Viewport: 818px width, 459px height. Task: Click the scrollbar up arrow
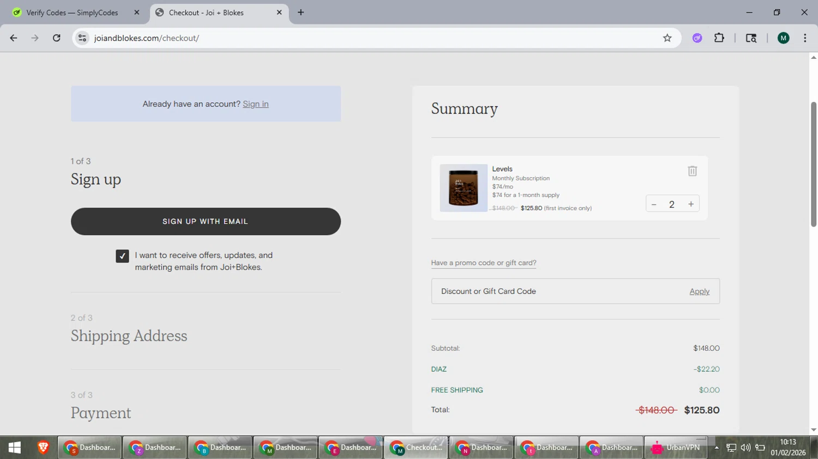tap(814, 57)
